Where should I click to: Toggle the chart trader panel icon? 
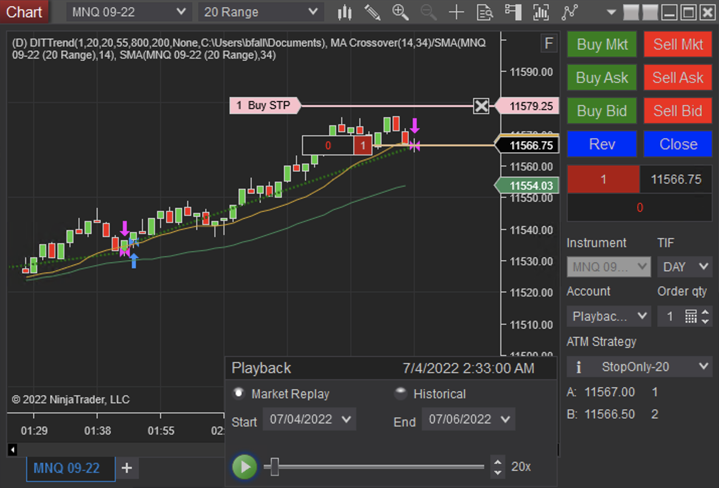coord(513,12)
